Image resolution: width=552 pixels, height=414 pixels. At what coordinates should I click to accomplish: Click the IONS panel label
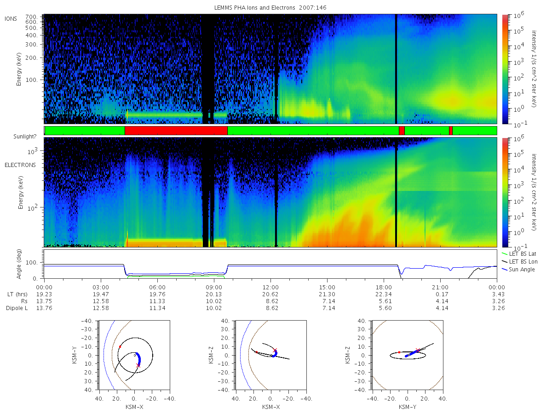[x=11, y=18]
